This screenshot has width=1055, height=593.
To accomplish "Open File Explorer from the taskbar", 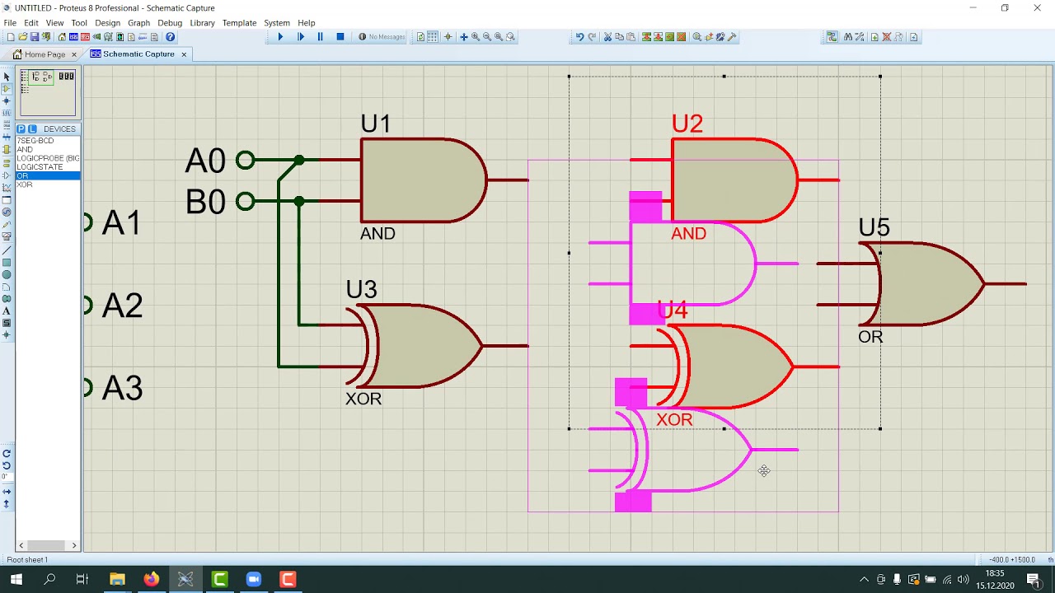I will point(117,580).
